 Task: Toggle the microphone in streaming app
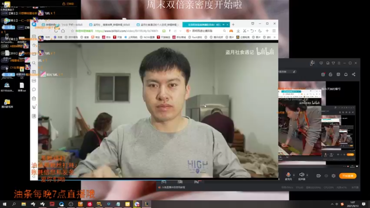tap(288, 175)
